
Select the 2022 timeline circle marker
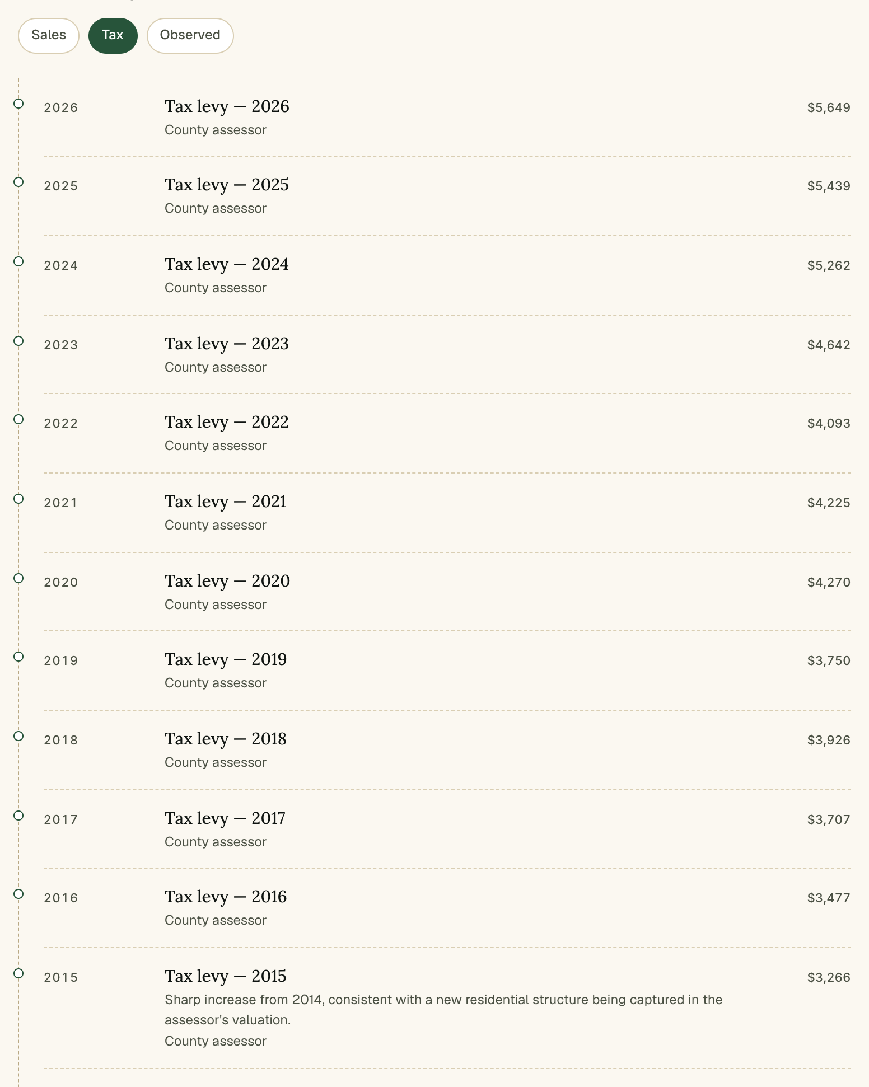[x=18, y=419]
